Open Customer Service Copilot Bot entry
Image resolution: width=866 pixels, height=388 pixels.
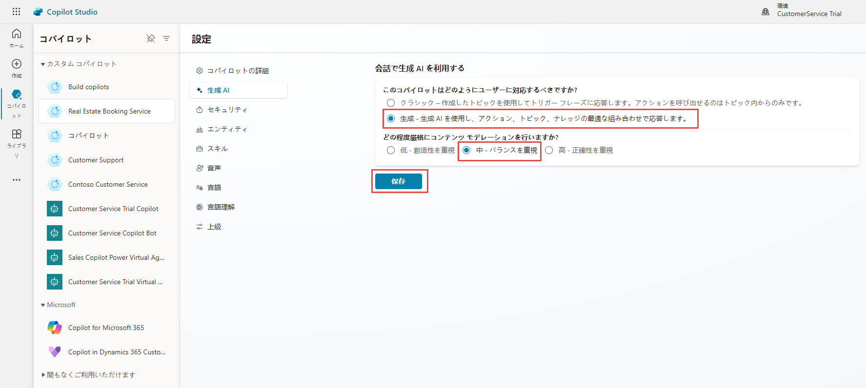pyautogui.click(x=107, y=233)
